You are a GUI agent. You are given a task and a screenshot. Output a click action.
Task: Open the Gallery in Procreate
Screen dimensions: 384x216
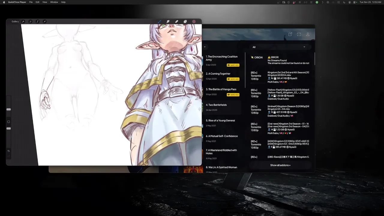tap(15, 22)
